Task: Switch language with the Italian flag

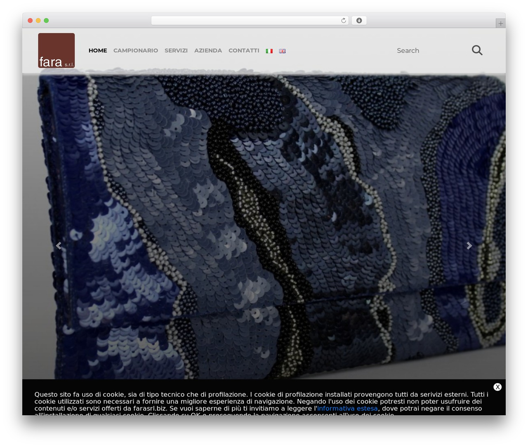Action: pyautogui.click(x=269, y=51)
